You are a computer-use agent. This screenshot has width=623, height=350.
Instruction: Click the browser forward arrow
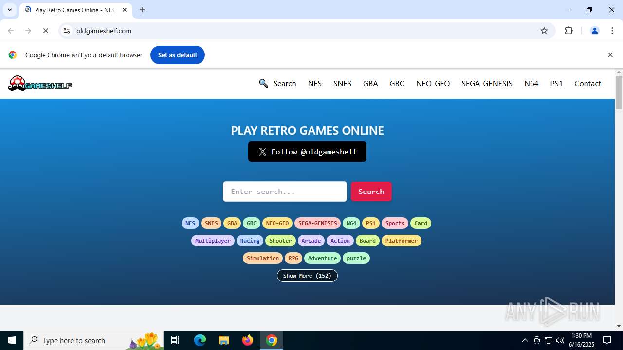tap(28, 31)
